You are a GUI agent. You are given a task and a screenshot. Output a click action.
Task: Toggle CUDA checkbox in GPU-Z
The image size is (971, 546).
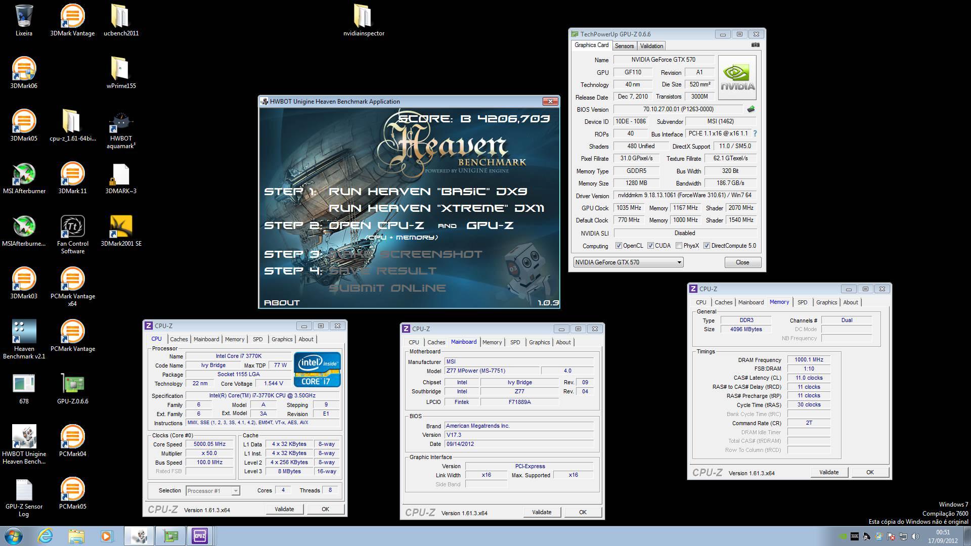(650, 246)
